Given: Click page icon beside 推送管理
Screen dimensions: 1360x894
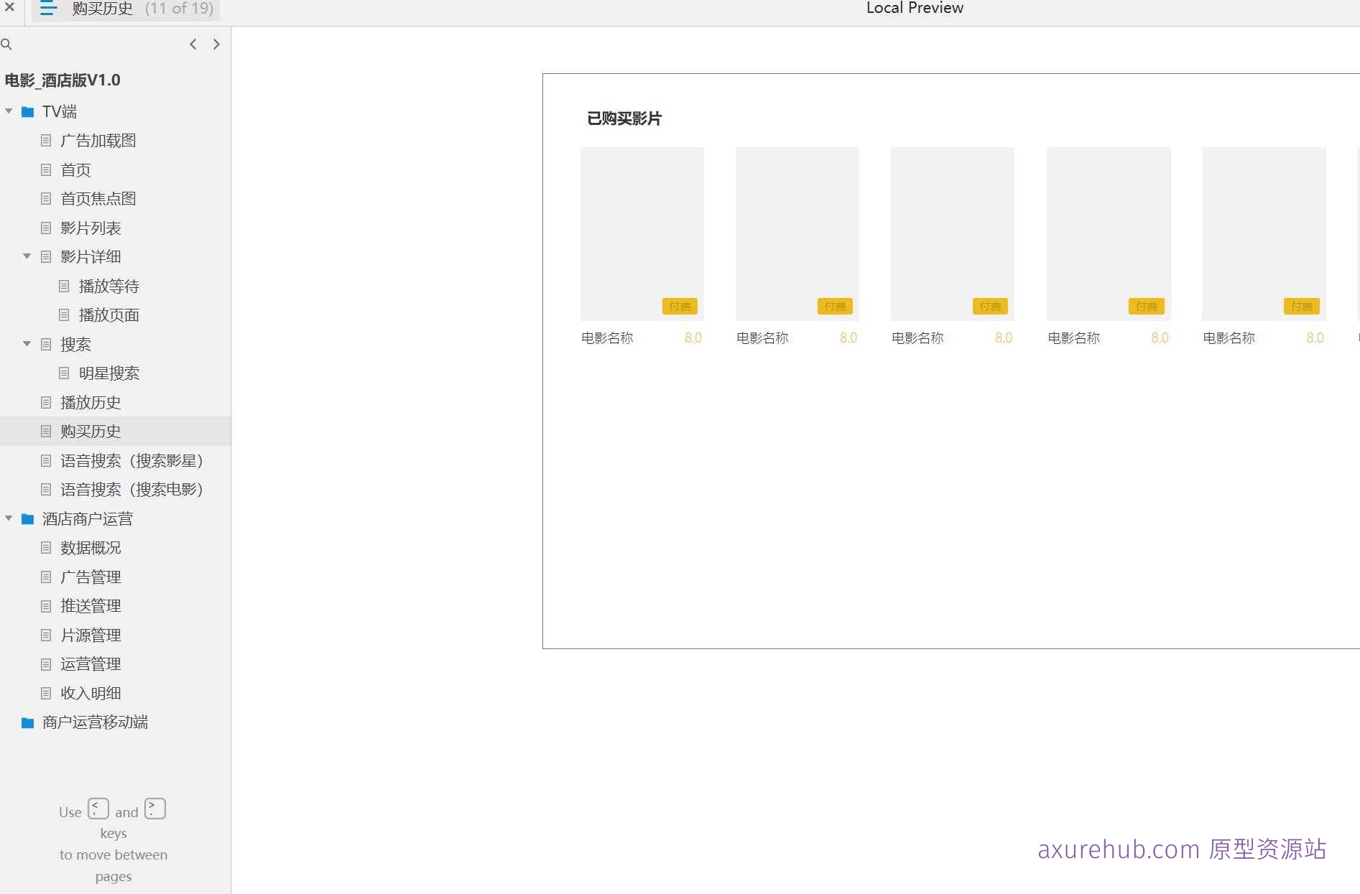Looking at the screenshot, I should pos(46,606).
